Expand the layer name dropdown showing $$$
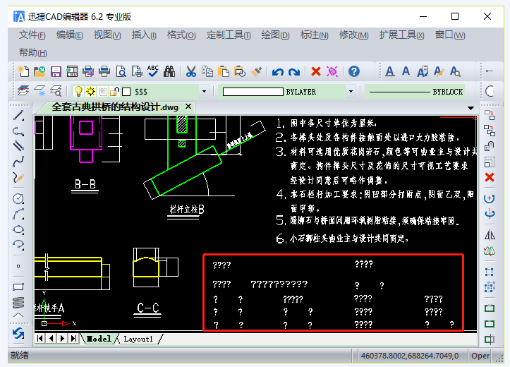The image size is (510, 367). click(204, 92)
